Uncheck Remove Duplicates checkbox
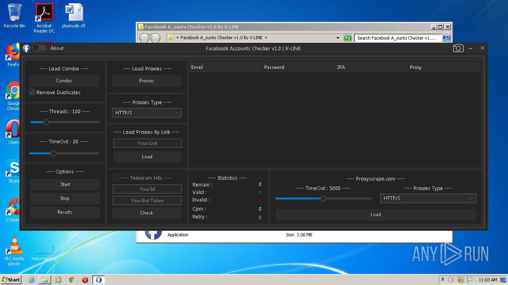 pos(32,92)
